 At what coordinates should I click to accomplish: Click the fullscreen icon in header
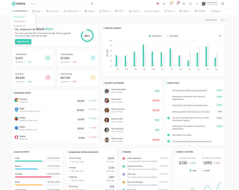click(190, 4)
